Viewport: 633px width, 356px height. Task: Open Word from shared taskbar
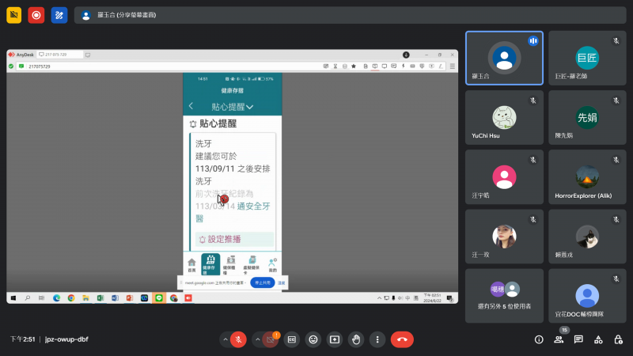pos(115,298)
